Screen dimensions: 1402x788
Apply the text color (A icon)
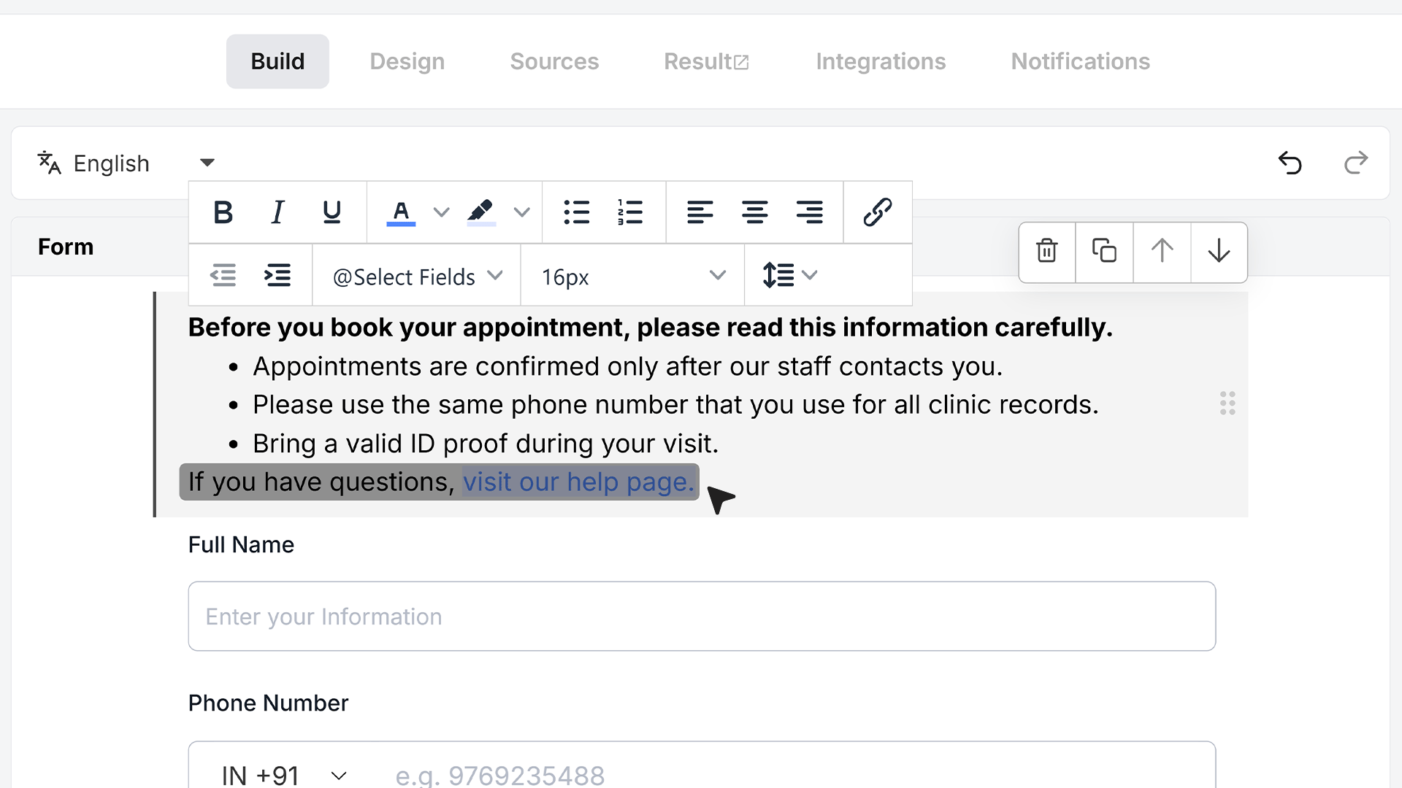click(401, 212)
